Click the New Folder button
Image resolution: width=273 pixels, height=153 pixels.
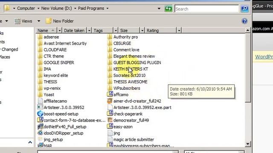coord(60,21)
